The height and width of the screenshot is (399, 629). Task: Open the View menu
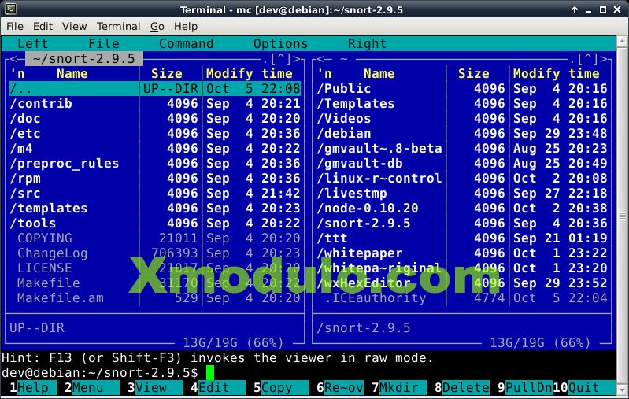click(74, 27)
